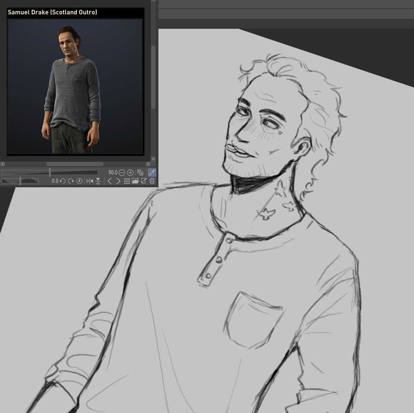Rotate the Sub View image right
Screen dimensions: 414x413
click(x=71, y=181)
